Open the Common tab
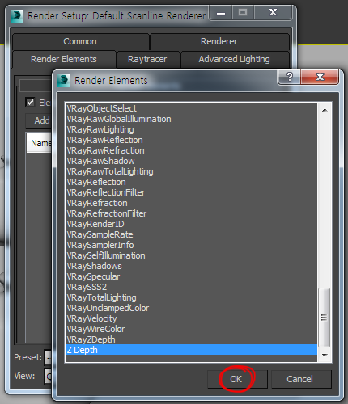The image size is (348, 404). point(80,41)
